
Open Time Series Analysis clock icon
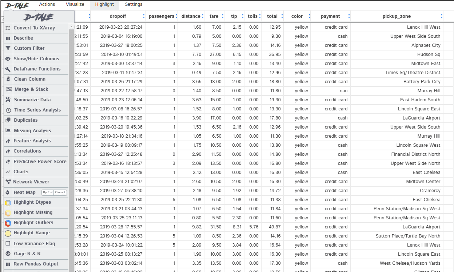[x=8, y=110]
